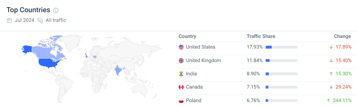Click the calendar icon near Jul 2024
Viewport: 357px width, 107px height.
(9, 20)
